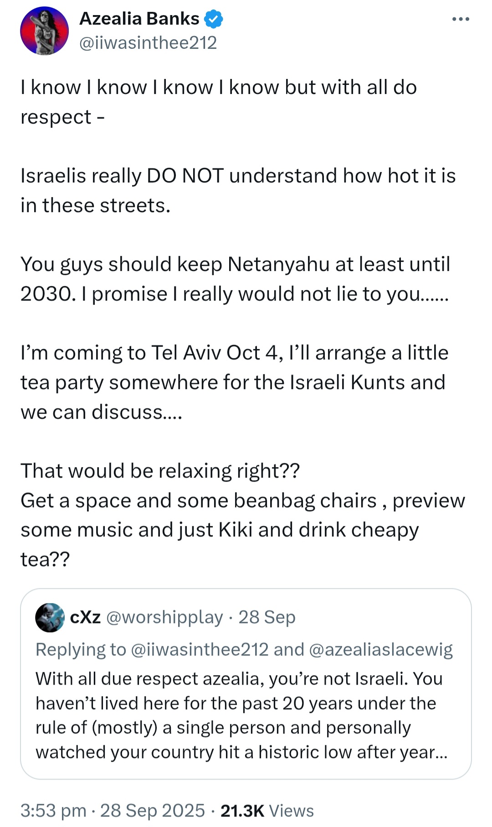Open Azealia Banks display name
Viewport: 492px width, 827px height.
(139, 19)
